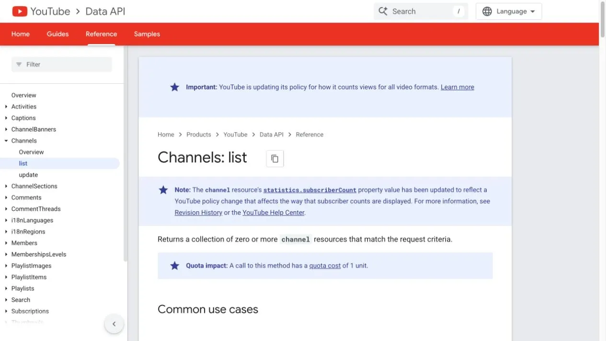Expand the PlaylistItems section
This screenshot has width=606, height=341.
(6, 277)
